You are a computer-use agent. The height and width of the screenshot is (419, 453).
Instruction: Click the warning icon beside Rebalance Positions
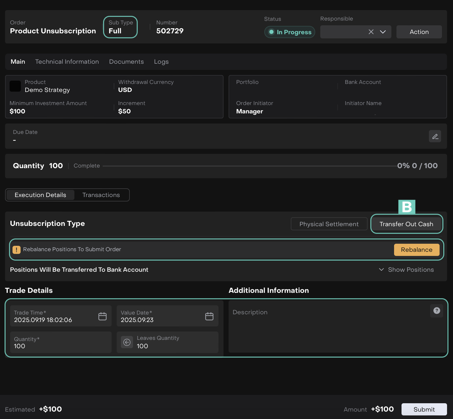point(17,250)
